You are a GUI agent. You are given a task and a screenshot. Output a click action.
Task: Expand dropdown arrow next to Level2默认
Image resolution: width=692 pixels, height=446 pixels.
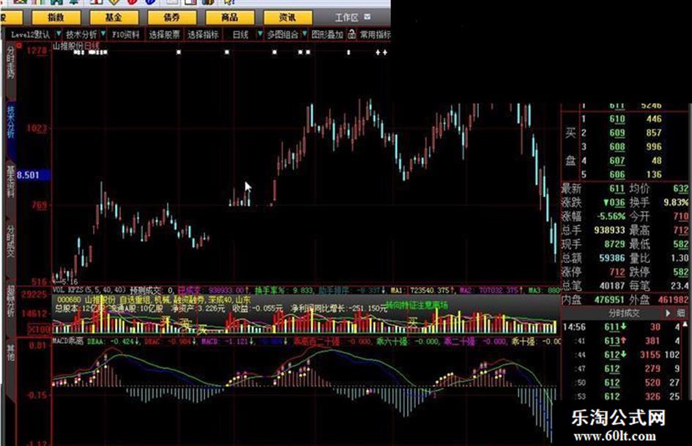pos(59,34)
